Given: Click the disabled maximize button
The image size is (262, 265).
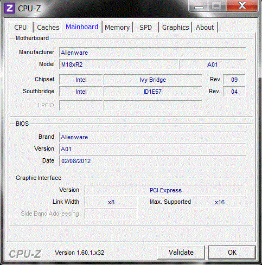Looking at the screenshot, I should [217, 6].
